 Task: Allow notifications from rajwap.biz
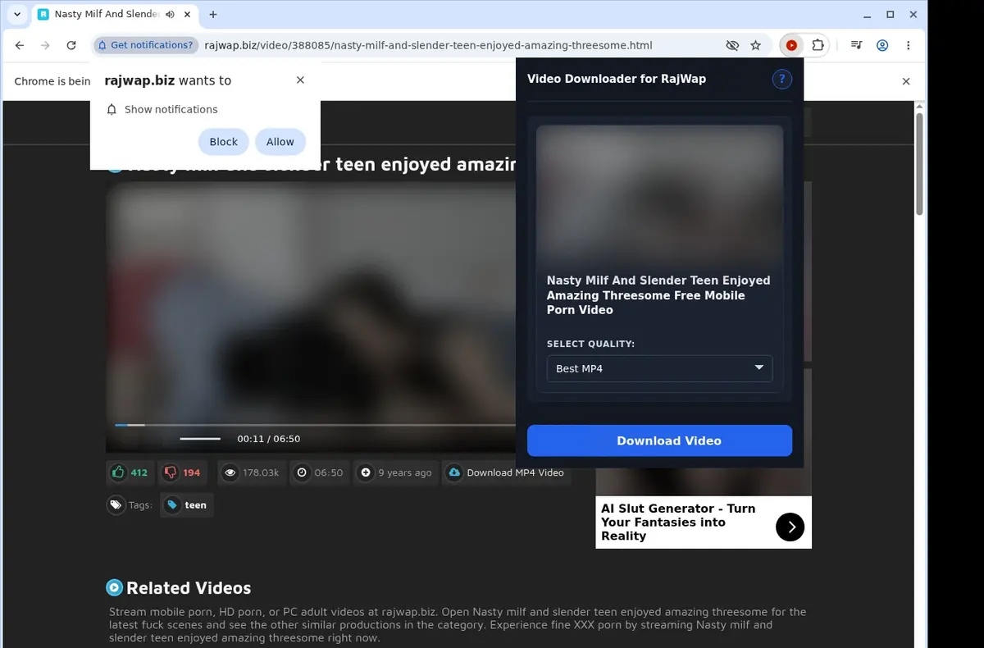tap(280, 142)
